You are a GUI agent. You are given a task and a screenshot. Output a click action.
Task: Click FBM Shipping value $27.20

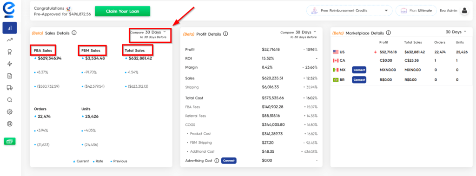click(x=267, y=143)
